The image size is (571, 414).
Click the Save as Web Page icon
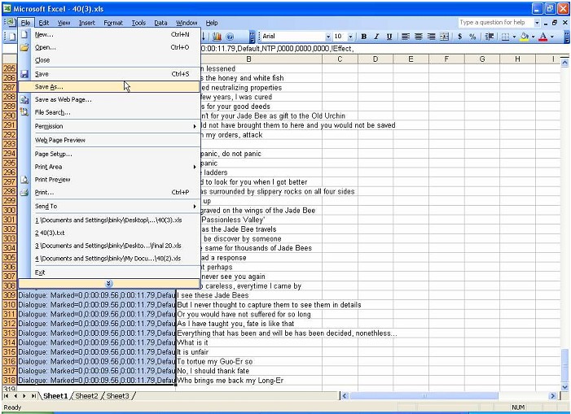click(x=24, y=99)
